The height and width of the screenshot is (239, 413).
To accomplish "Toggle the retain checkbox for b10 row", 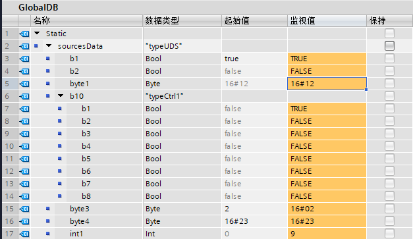I will [389, 96].
